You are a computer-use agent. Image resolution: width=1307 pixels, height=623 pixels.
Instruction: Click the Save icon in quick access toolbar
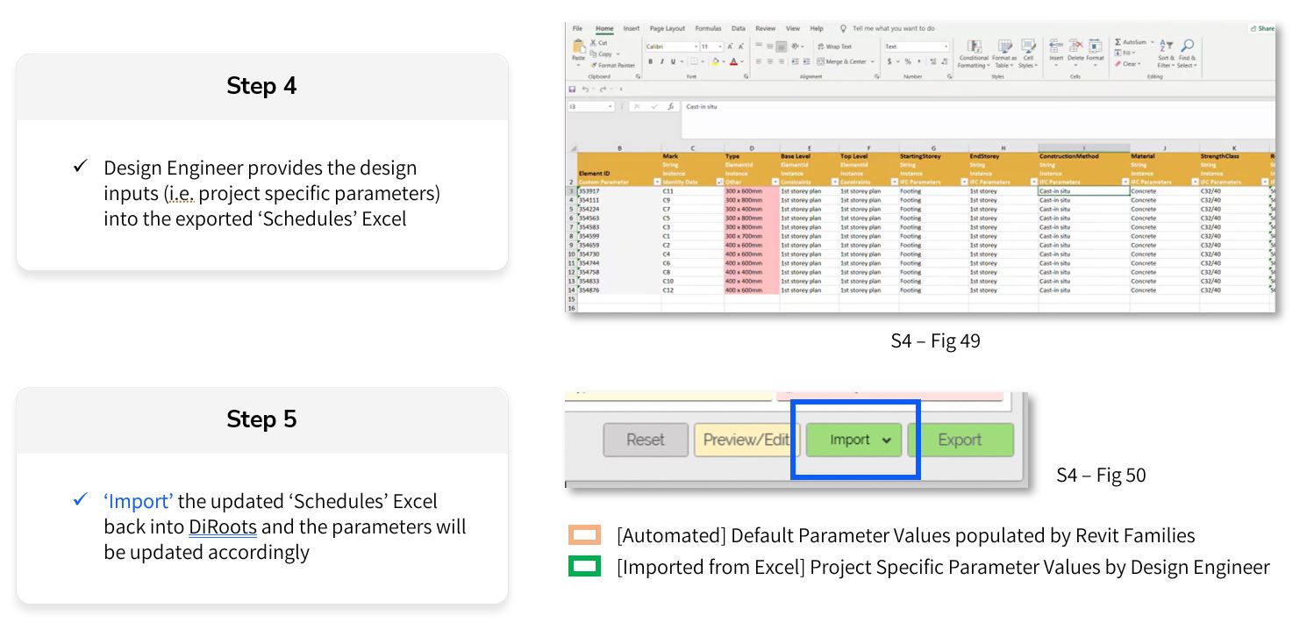click(572, 90)
